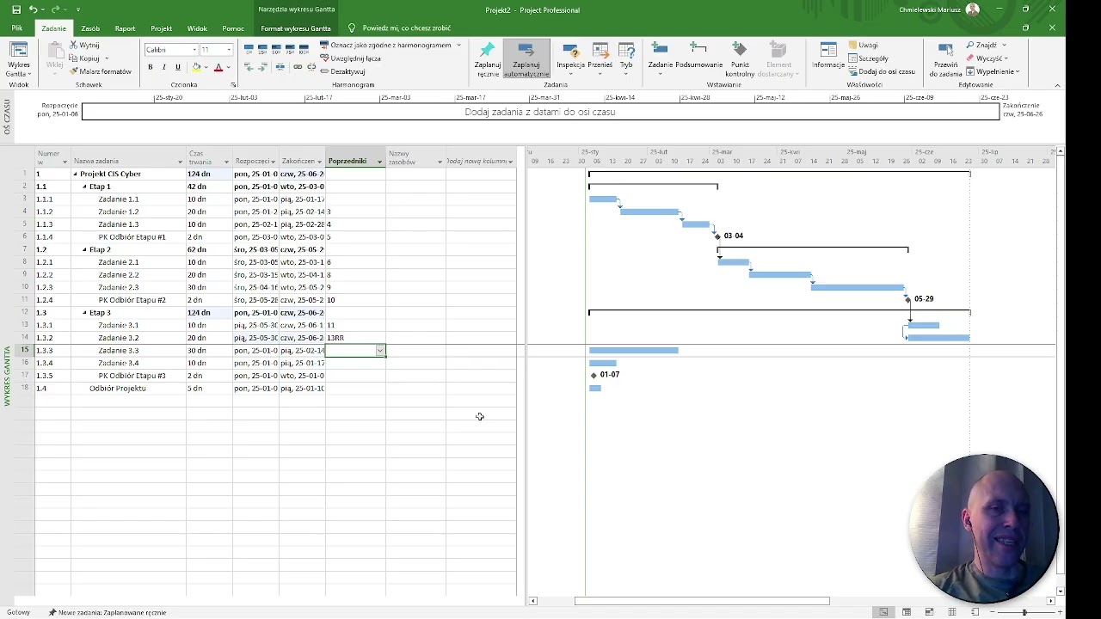This screenshot has width=1101, height=619.
Task: Set progress to 100% complete icon
Action: 304,49
